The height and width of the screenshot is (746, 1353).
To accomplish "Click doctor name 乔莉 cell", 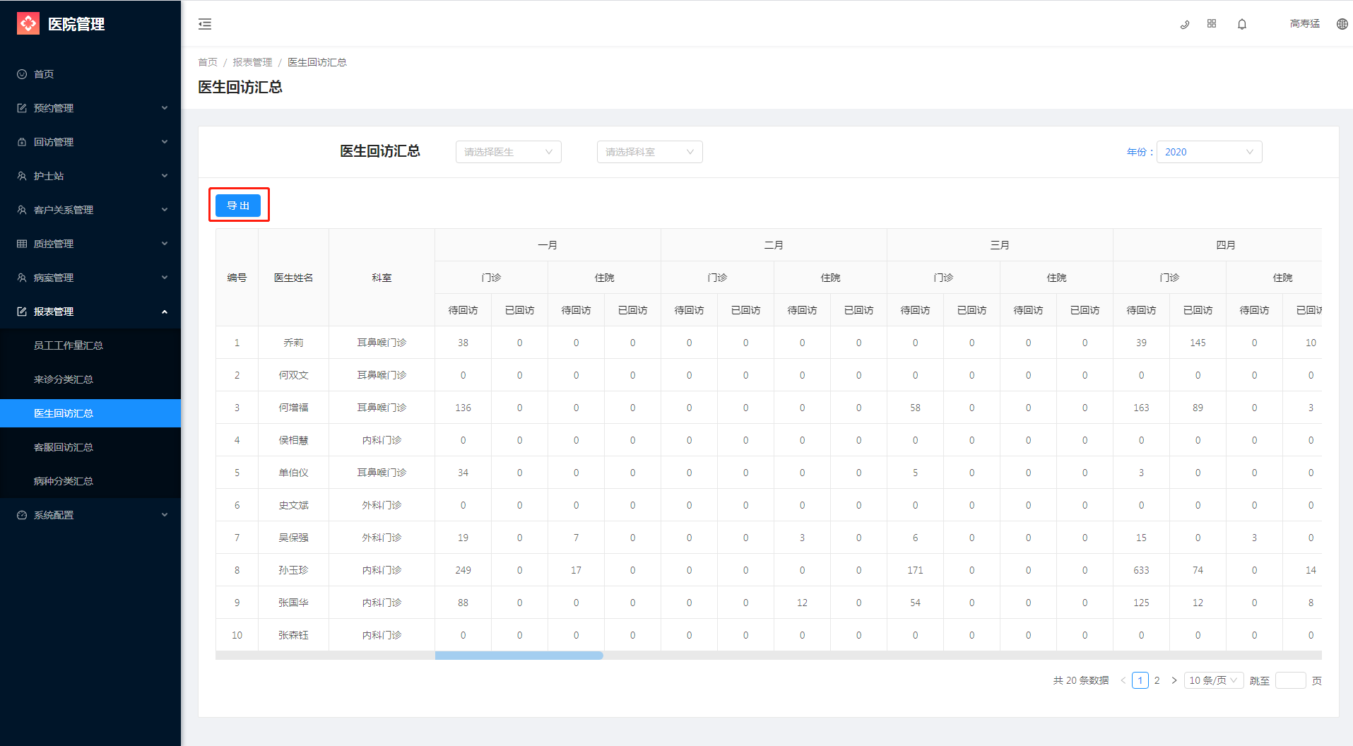I will (293, 343).
